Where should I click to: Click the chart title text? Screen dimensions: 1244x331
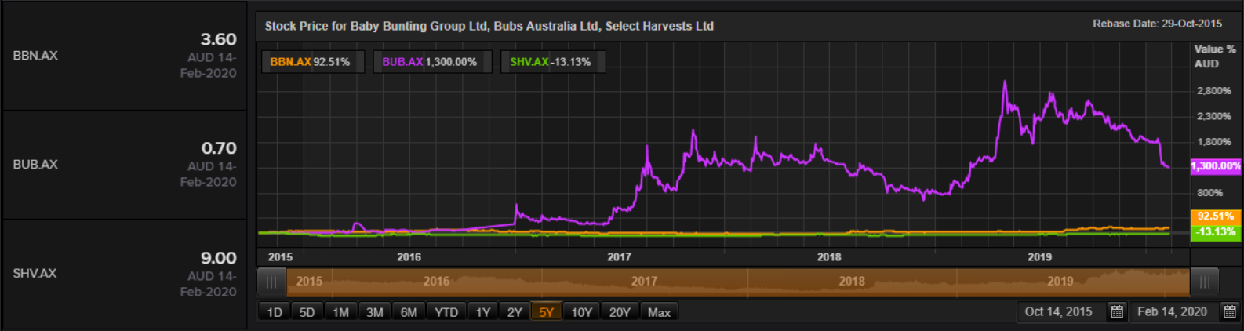tap(489, 26)
